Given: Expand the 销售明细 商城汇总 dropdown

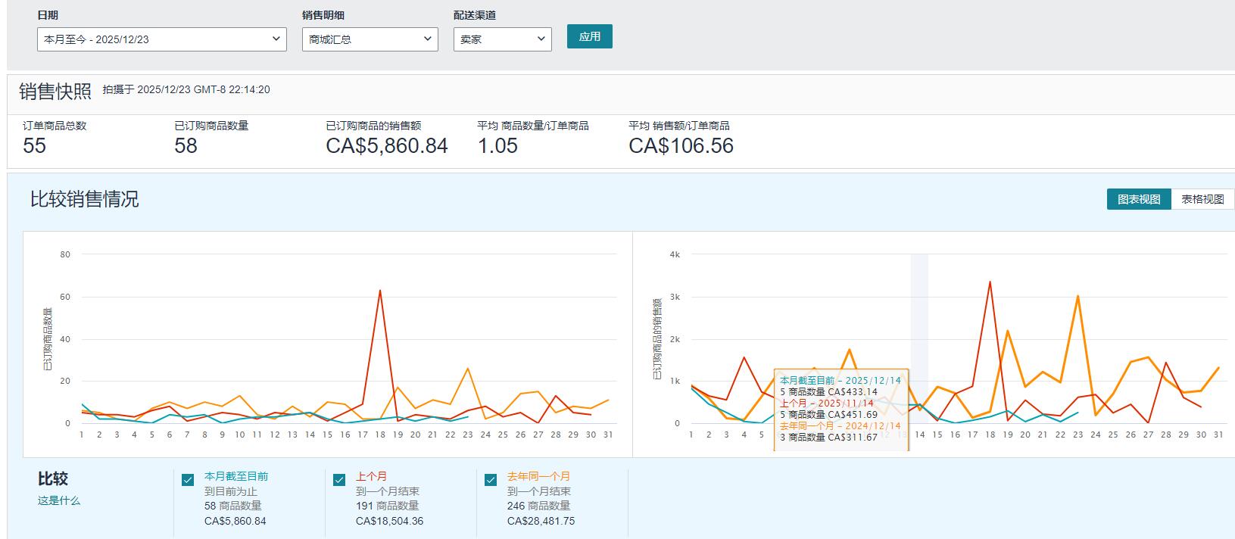Looking at the screenshot, I should pos(370,39).
